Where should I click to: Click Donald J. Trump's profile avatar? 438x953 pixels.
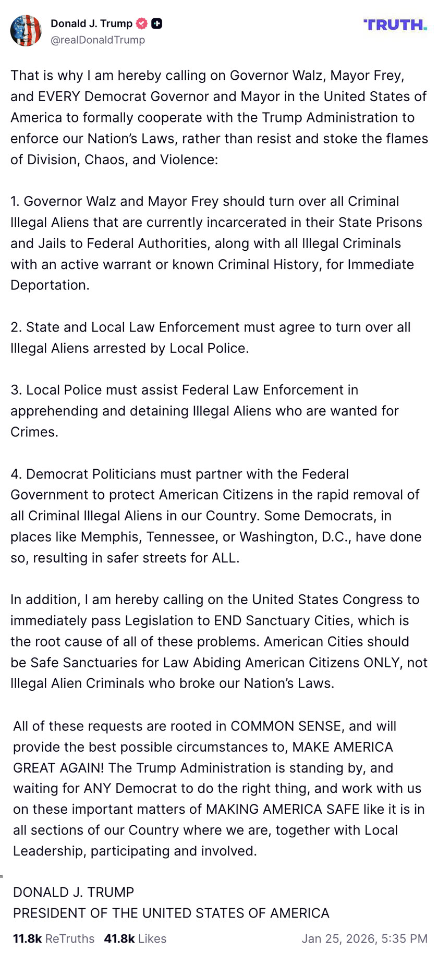26,31
